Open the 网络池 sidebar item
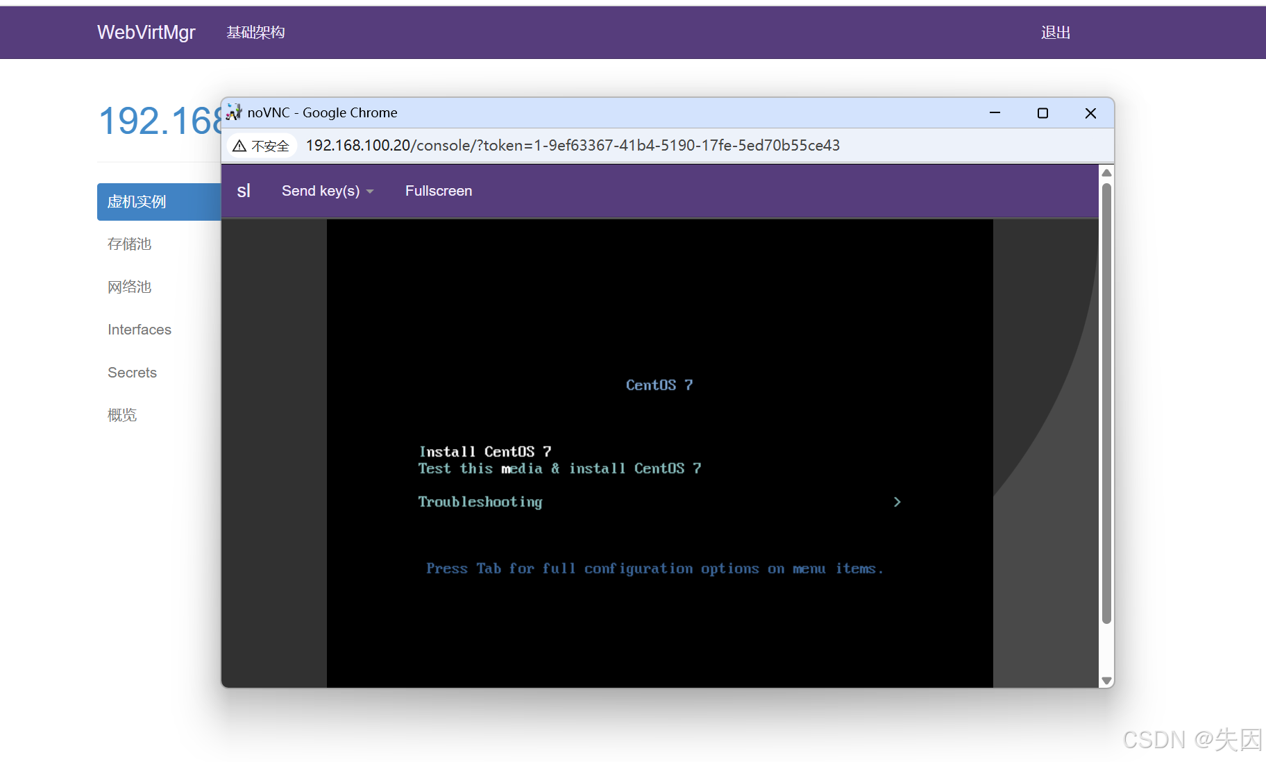The image size is (1266, 762). pos(130,287)
